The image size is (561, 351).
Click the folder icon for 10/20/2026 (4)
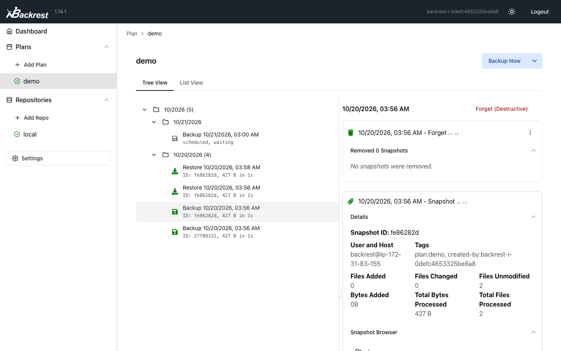166,155
